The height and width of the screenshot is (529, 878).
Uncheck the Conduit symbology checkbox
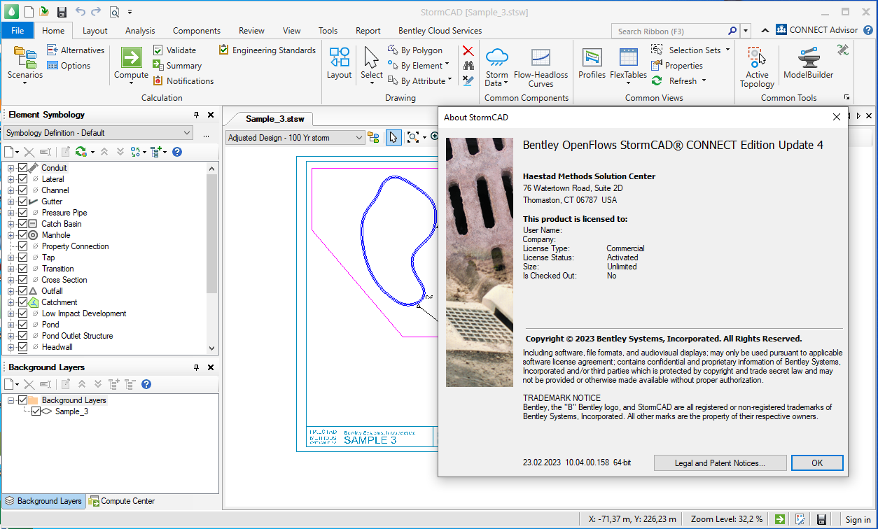(22, 168)
